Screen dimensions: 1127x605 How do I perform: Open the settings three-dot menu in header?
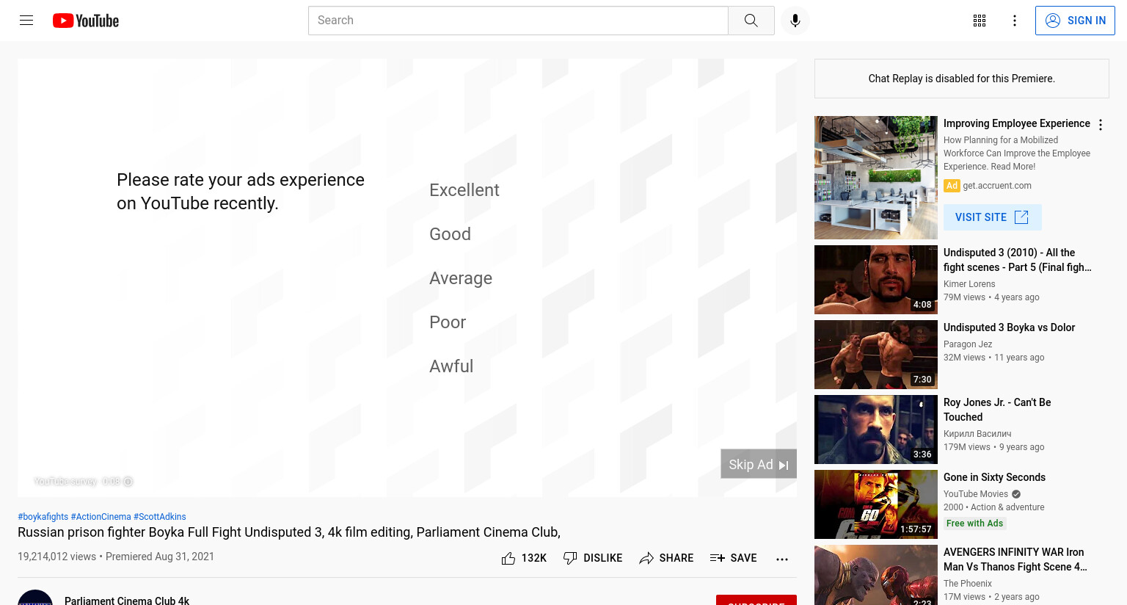(1015, 21)
